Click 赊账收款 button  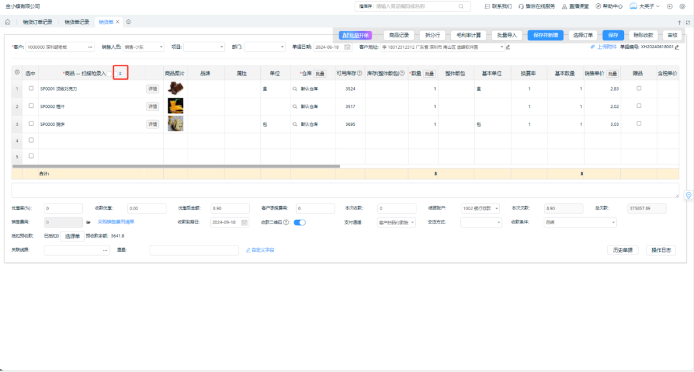click(643, 35)
